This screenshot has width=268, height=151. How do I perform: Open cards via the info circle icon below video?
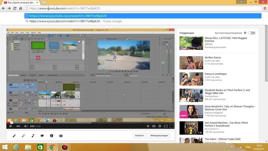[x=52, y=135]
